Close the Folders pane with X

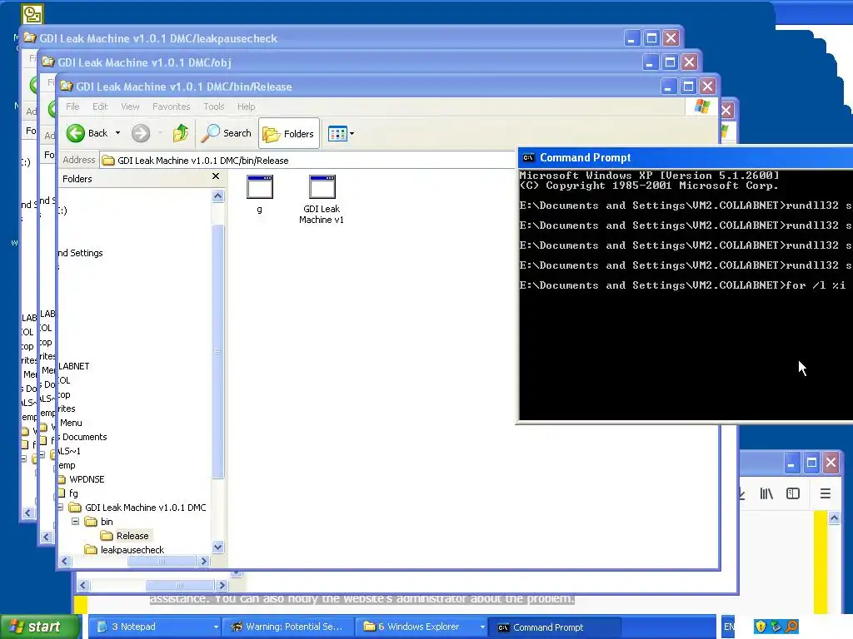216,176
